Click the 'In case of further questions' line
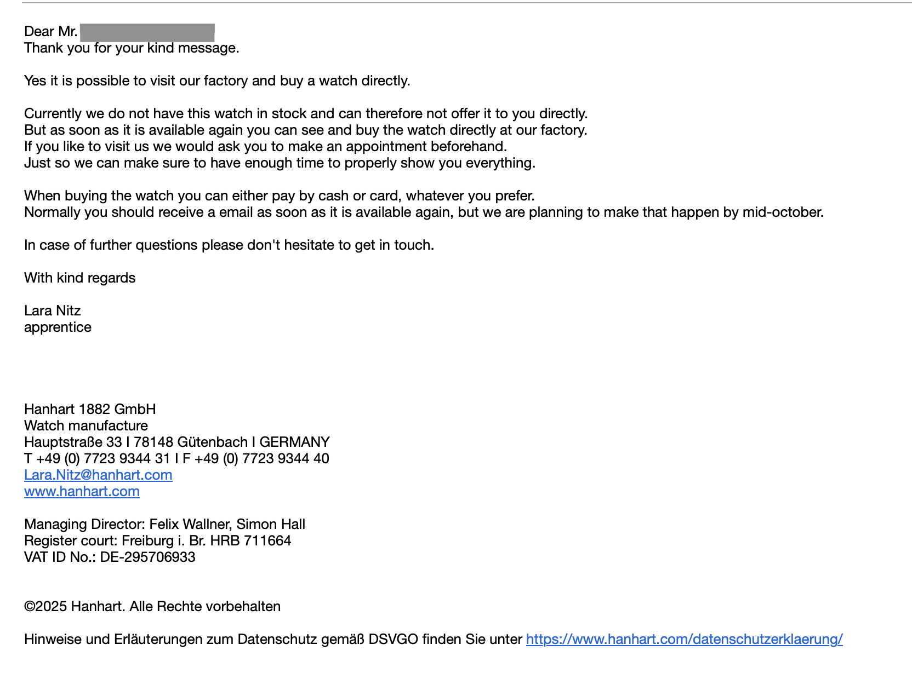 229,245
